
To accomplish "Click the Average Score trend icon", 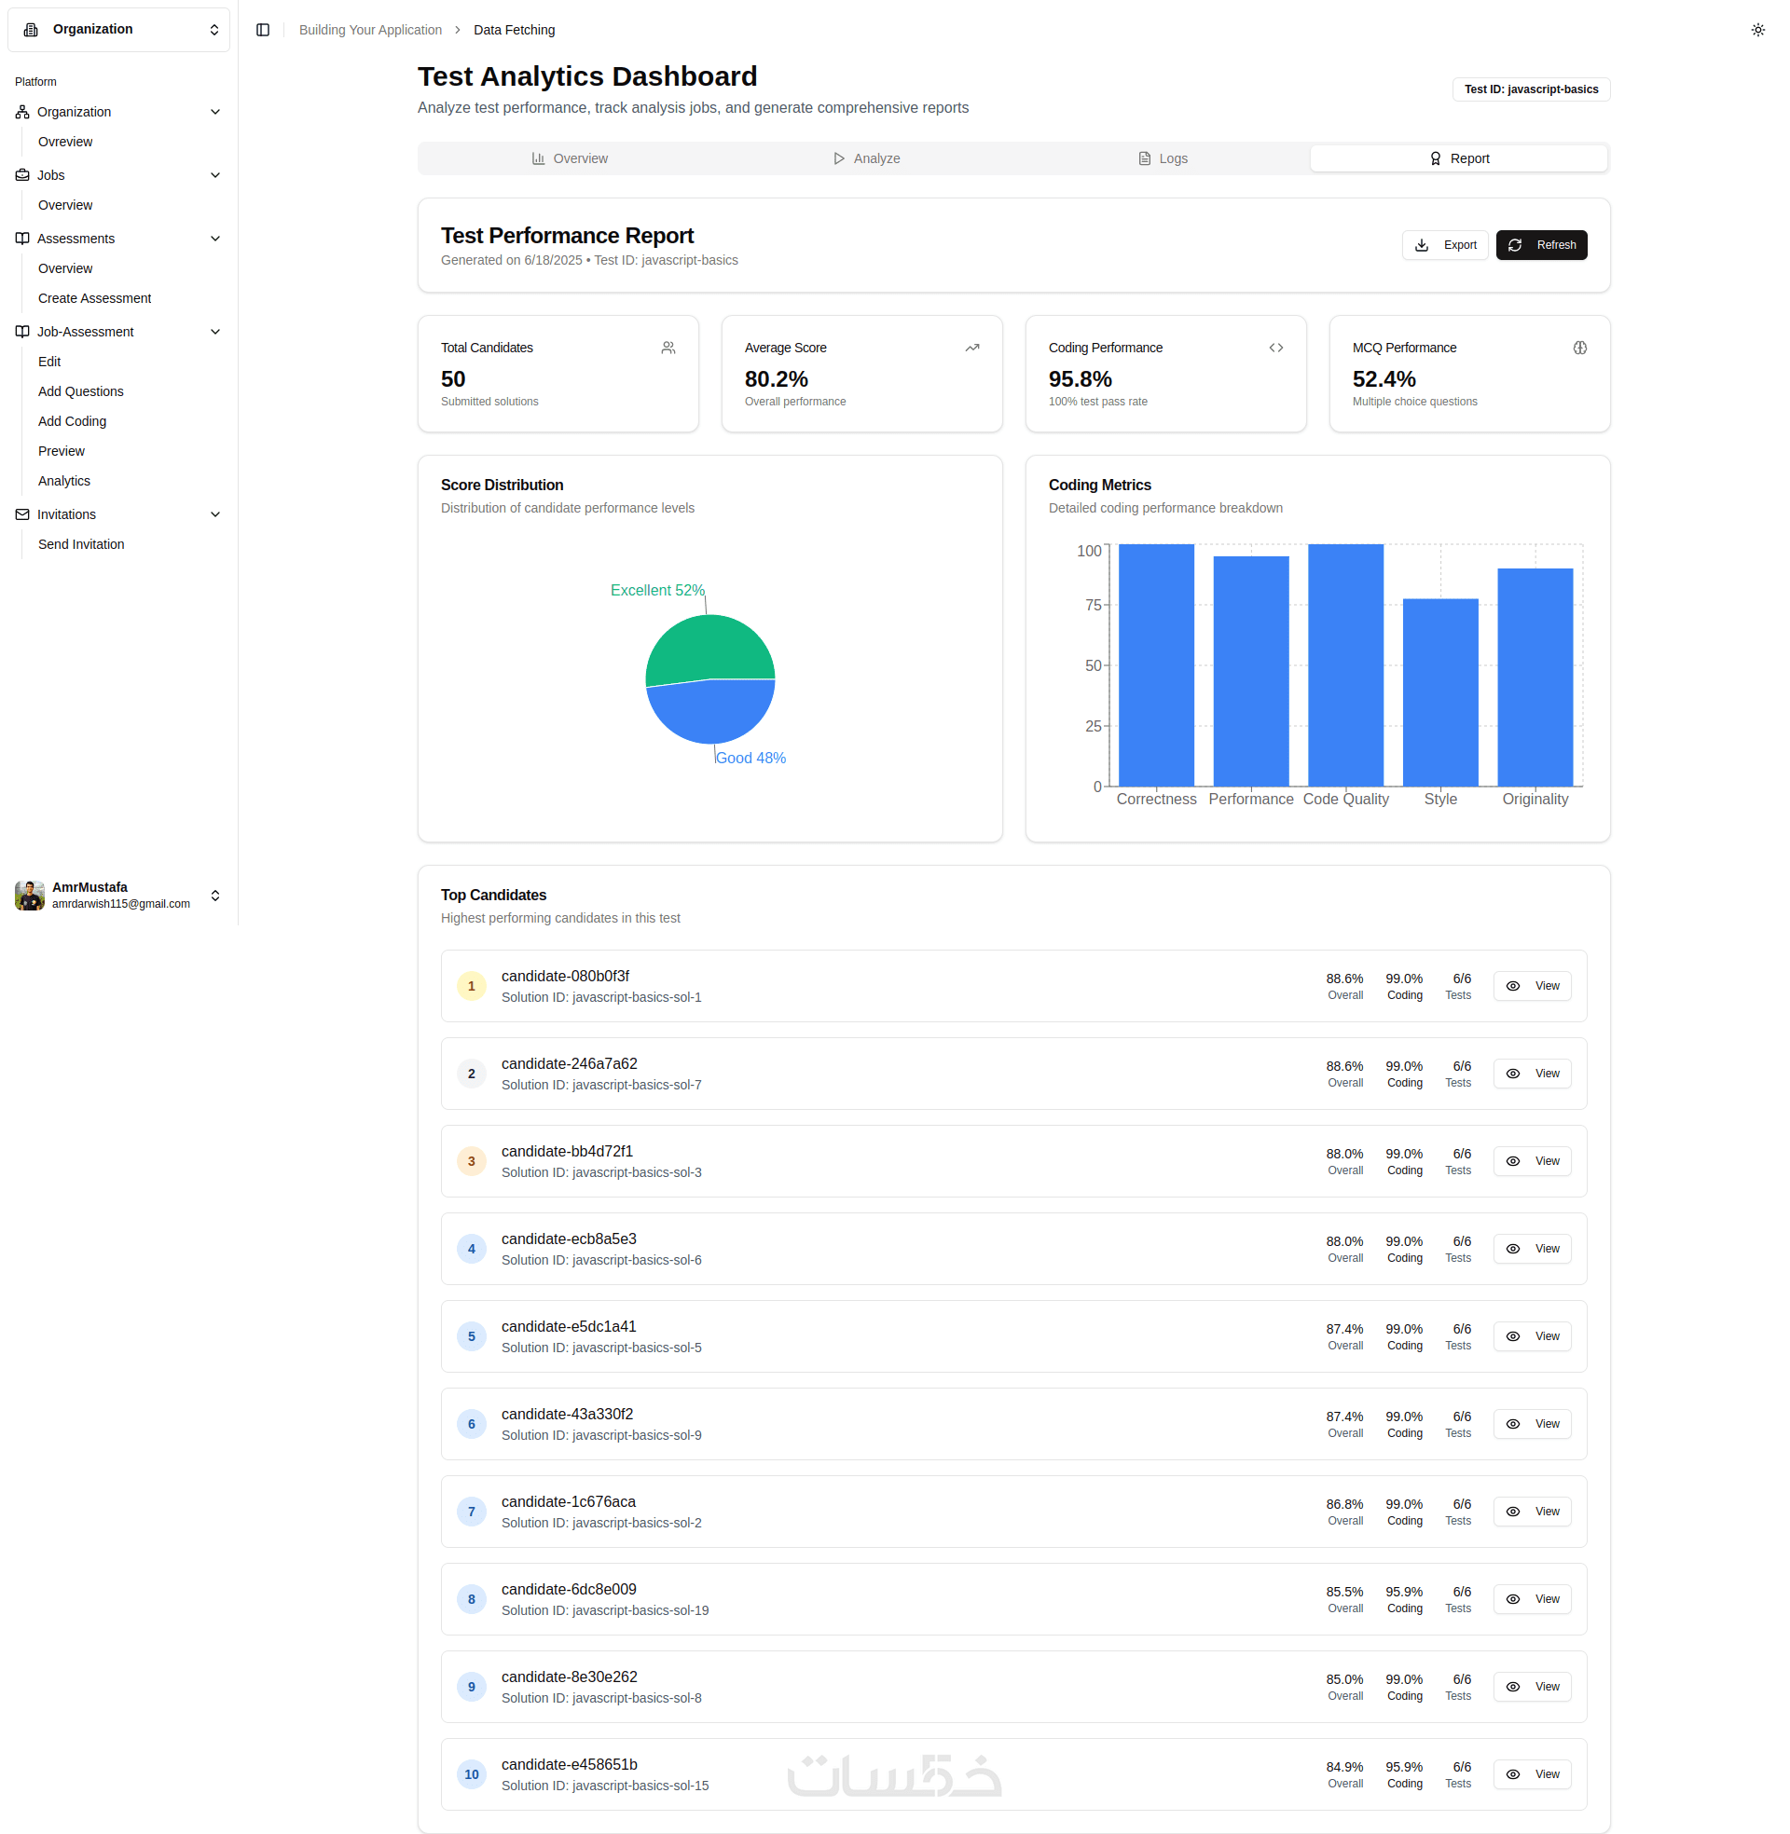I will [x=972, y=348].
